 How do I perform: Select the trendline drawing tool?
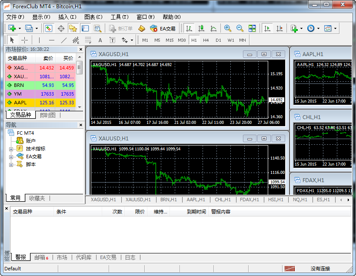pos(64,40)
